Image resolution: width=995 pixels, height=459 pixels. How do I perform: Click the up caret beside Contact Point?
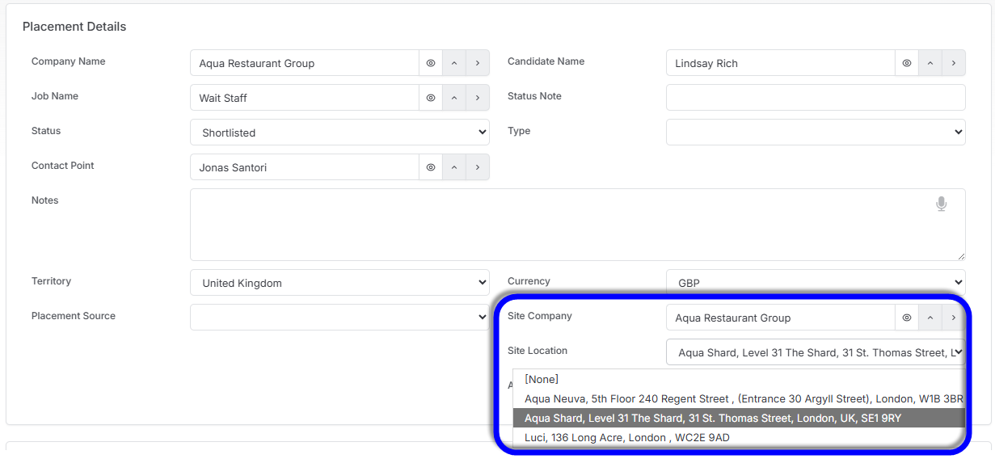click(454, 167)
